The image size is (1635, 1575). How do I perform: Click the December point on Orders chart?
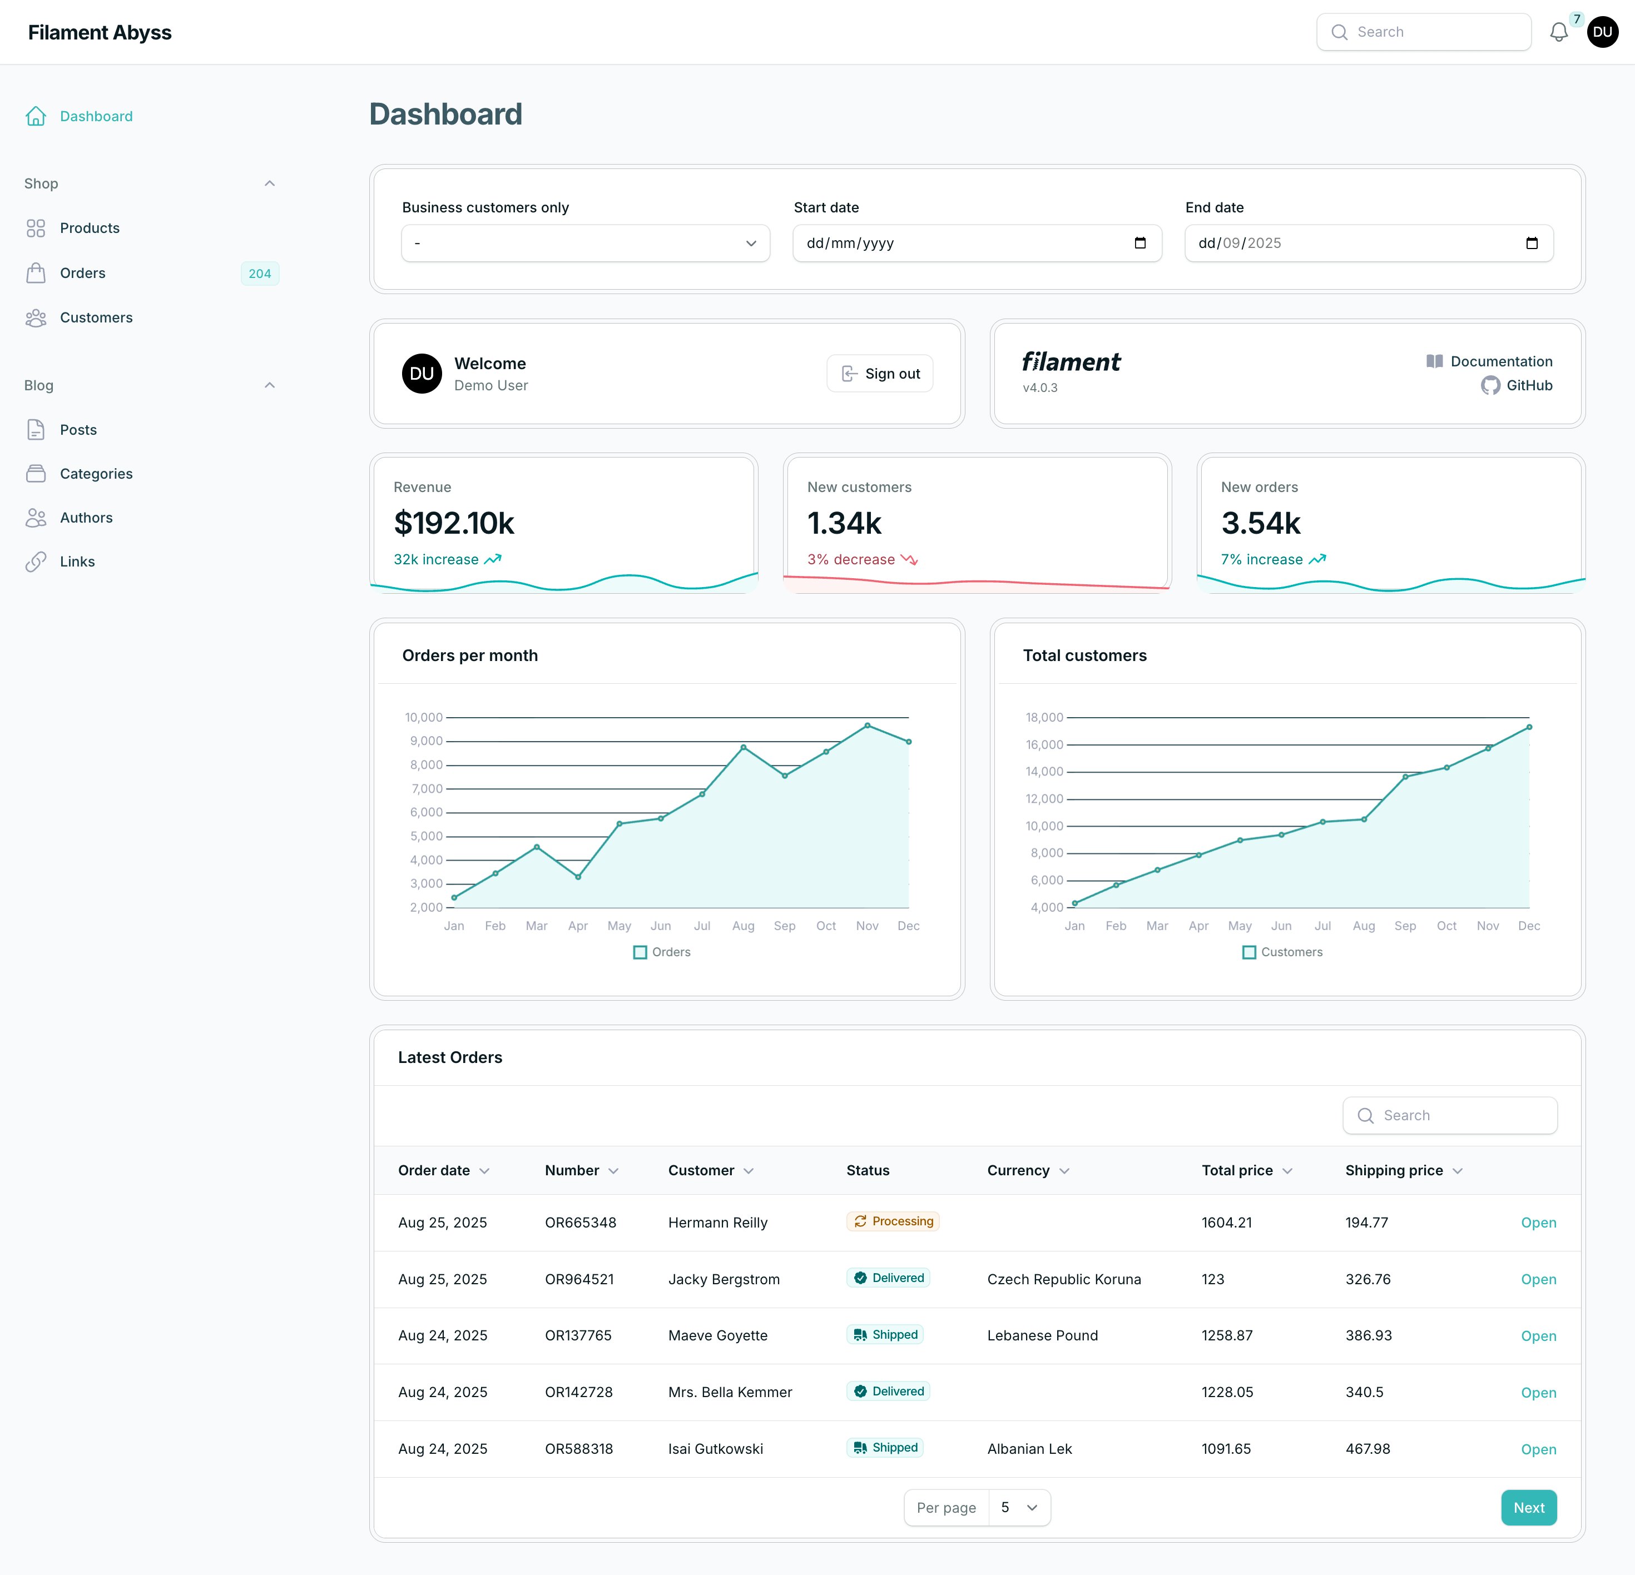click(909, 741)
